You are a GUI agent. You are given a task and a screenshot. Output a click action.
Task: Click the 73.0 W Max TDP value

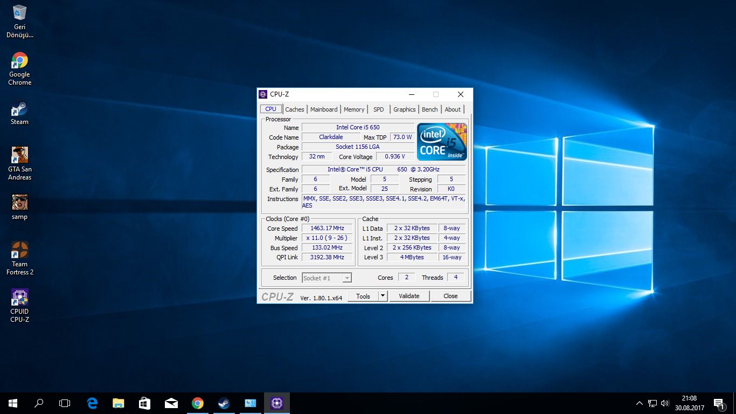pos(402,137)
